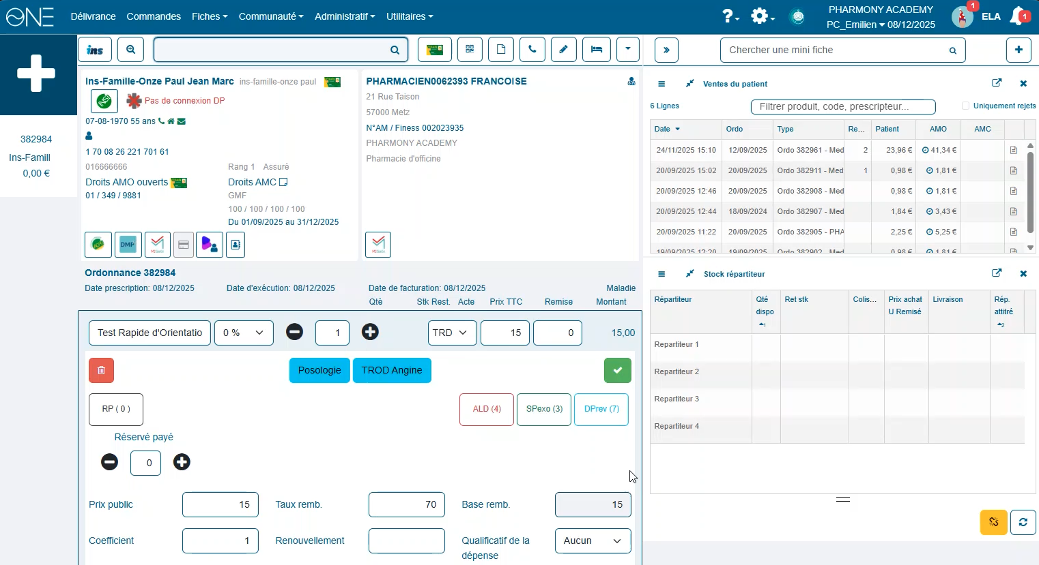
Task: Click the blank document icon button
Action: point(501,50)
